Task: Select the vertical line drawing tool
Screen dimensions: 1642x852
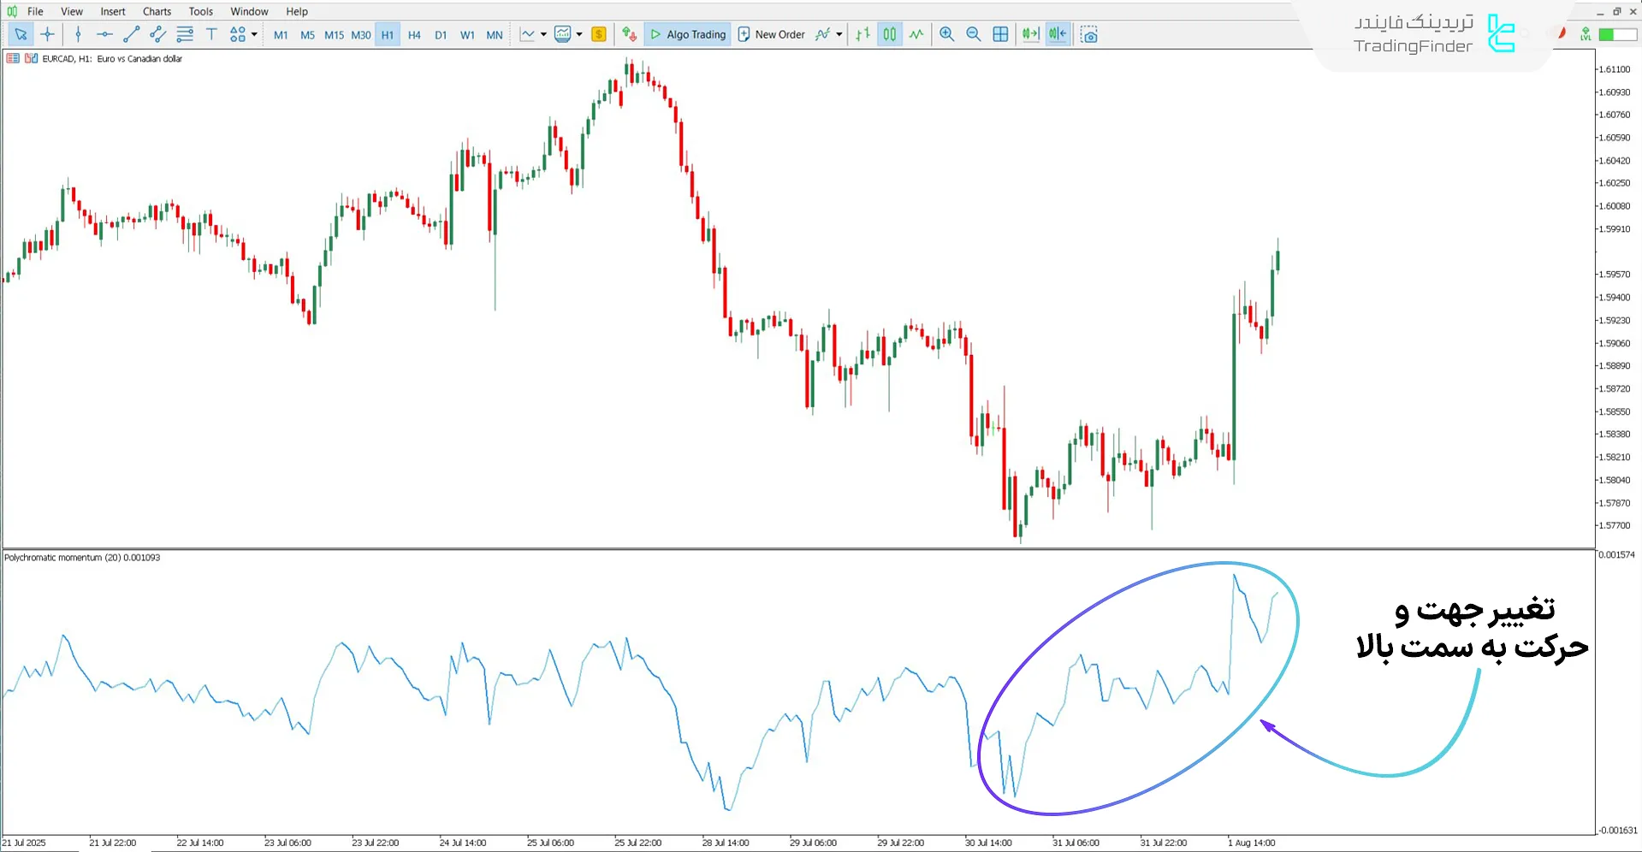Action: click(x=78, y=34)
